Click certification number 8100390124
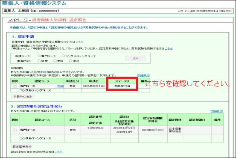The height and width of the screenshot is (158, 236). pyautogui.click(x=96, y=128)
